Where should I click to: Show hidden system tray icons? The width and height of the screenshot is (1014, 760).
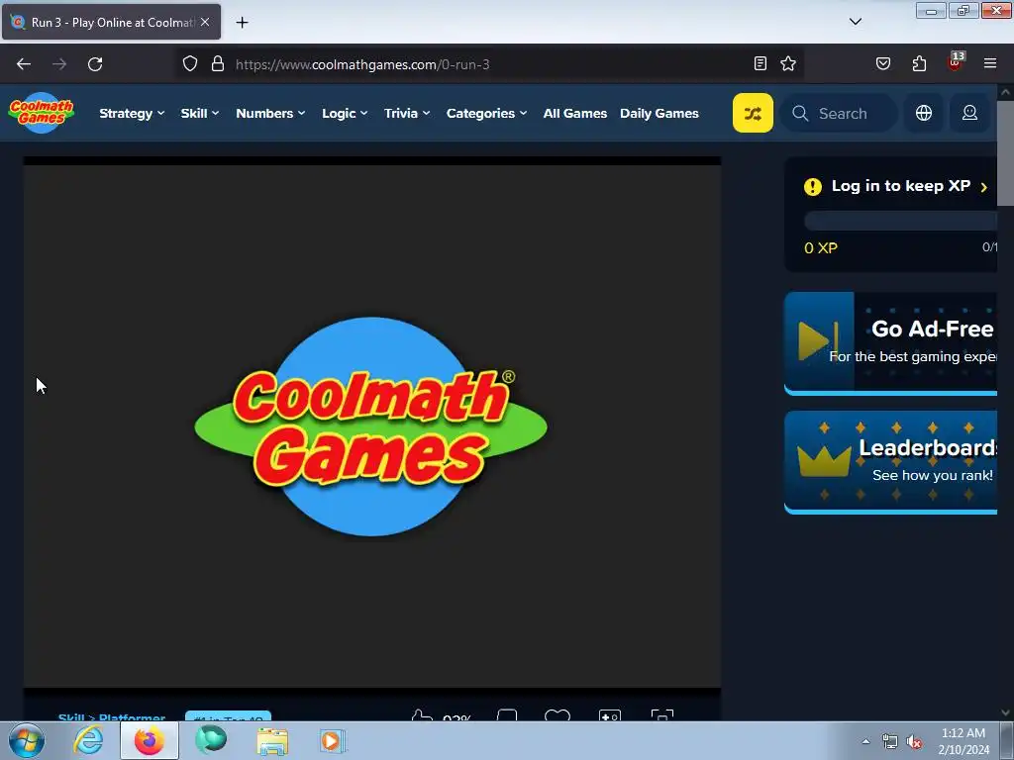click(x=865, y=741)
